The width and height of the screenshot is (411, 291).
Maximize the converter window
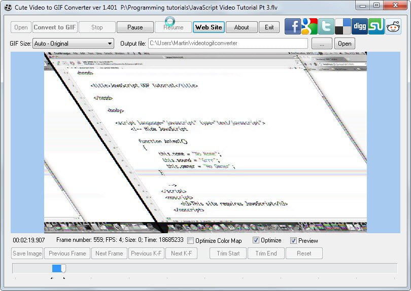pyautogui.click(x=376, y=6)
